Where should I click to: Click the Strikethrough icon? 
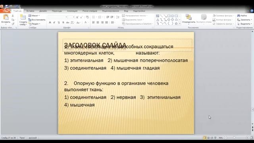(67, 23)
